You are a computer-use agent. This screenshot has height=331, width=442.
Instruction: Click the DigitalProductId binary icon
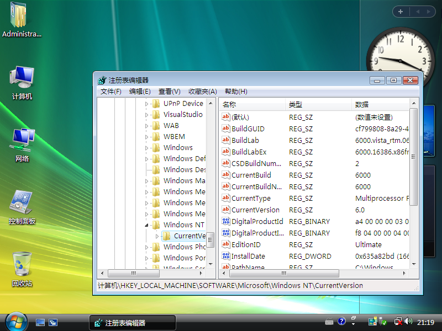(x=226, y=221)
